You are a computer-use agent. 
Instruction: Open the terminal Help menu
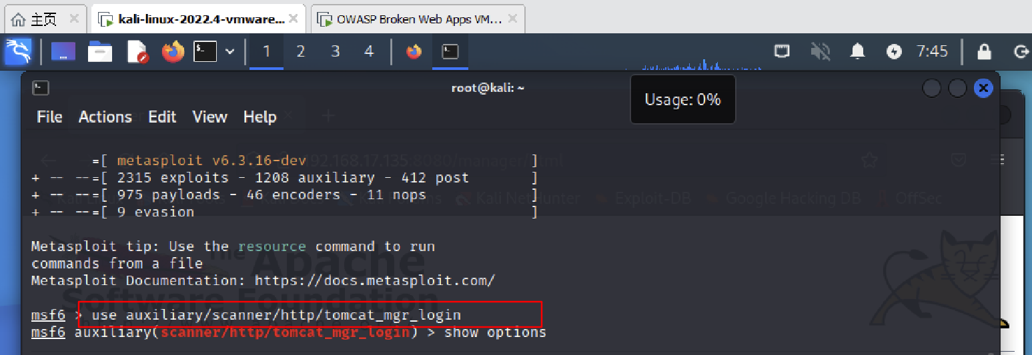260,117
